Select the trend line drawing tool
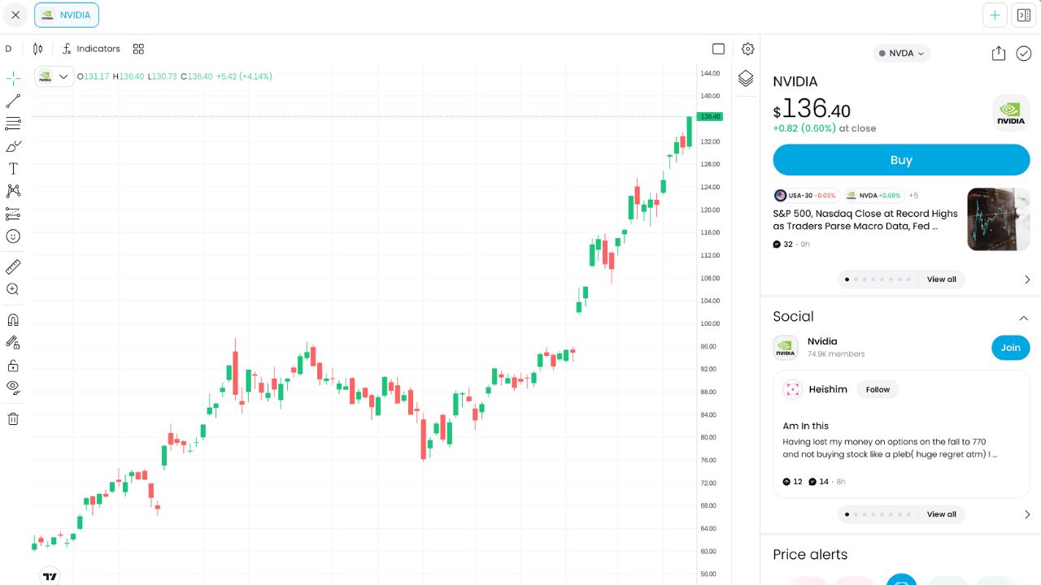This screenshot has height=585, width=1041. tap(13, 102)
